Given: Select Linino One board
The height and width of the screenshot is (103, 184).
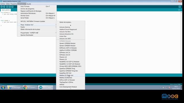Looking at the screenshot, I should click(x=70, y=36).
